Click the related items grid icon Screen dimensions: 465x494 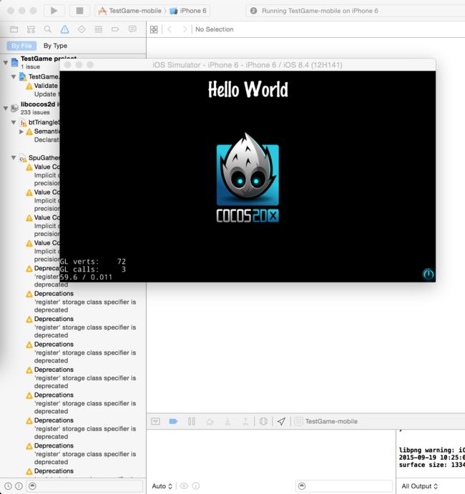click(x=154, y=29)
